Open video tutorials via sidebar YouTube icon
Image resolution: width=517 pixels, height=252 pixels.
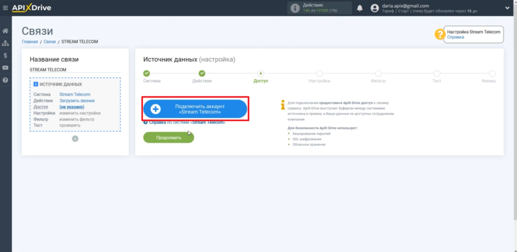(6, 68)
